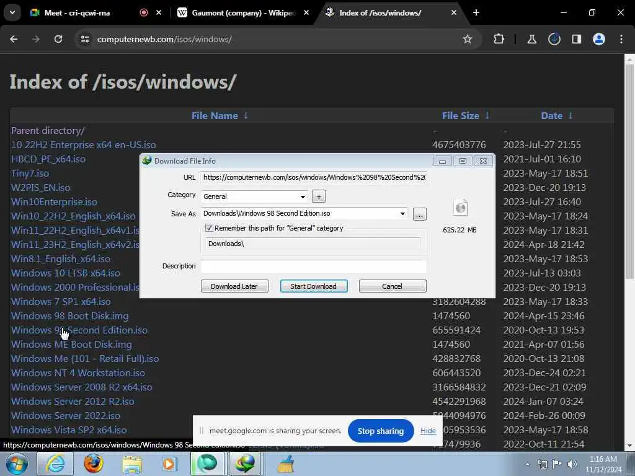
Task: Open the Parent directory link
Action: point(48,131)
